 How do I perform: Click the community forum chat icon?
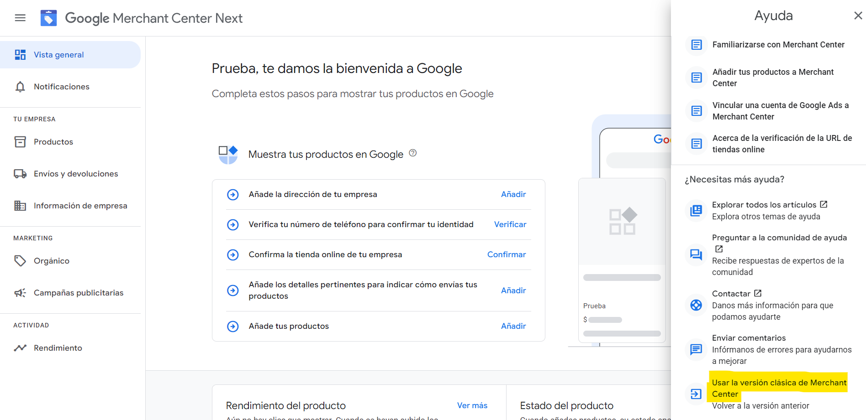696,254
